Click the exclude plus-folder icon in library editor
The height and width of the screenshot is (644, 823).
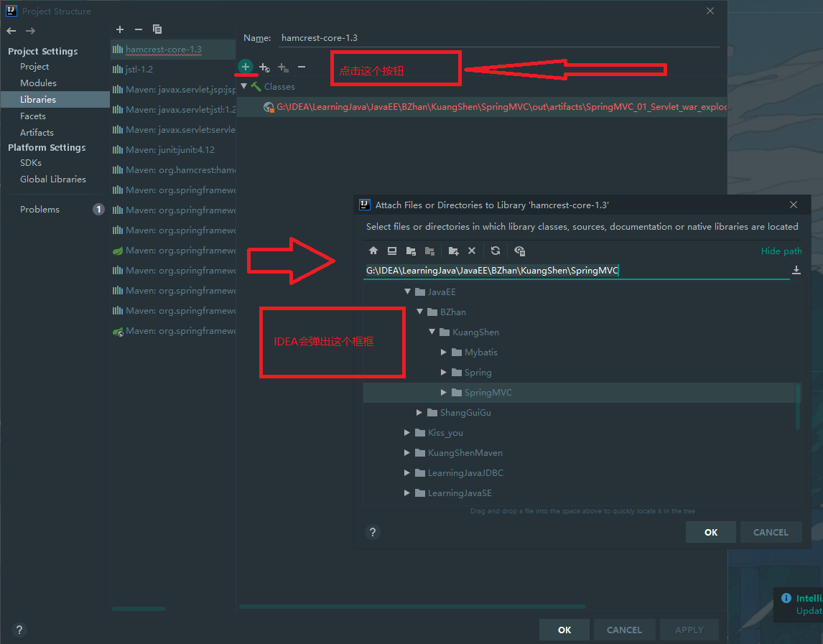click(284, 67)
